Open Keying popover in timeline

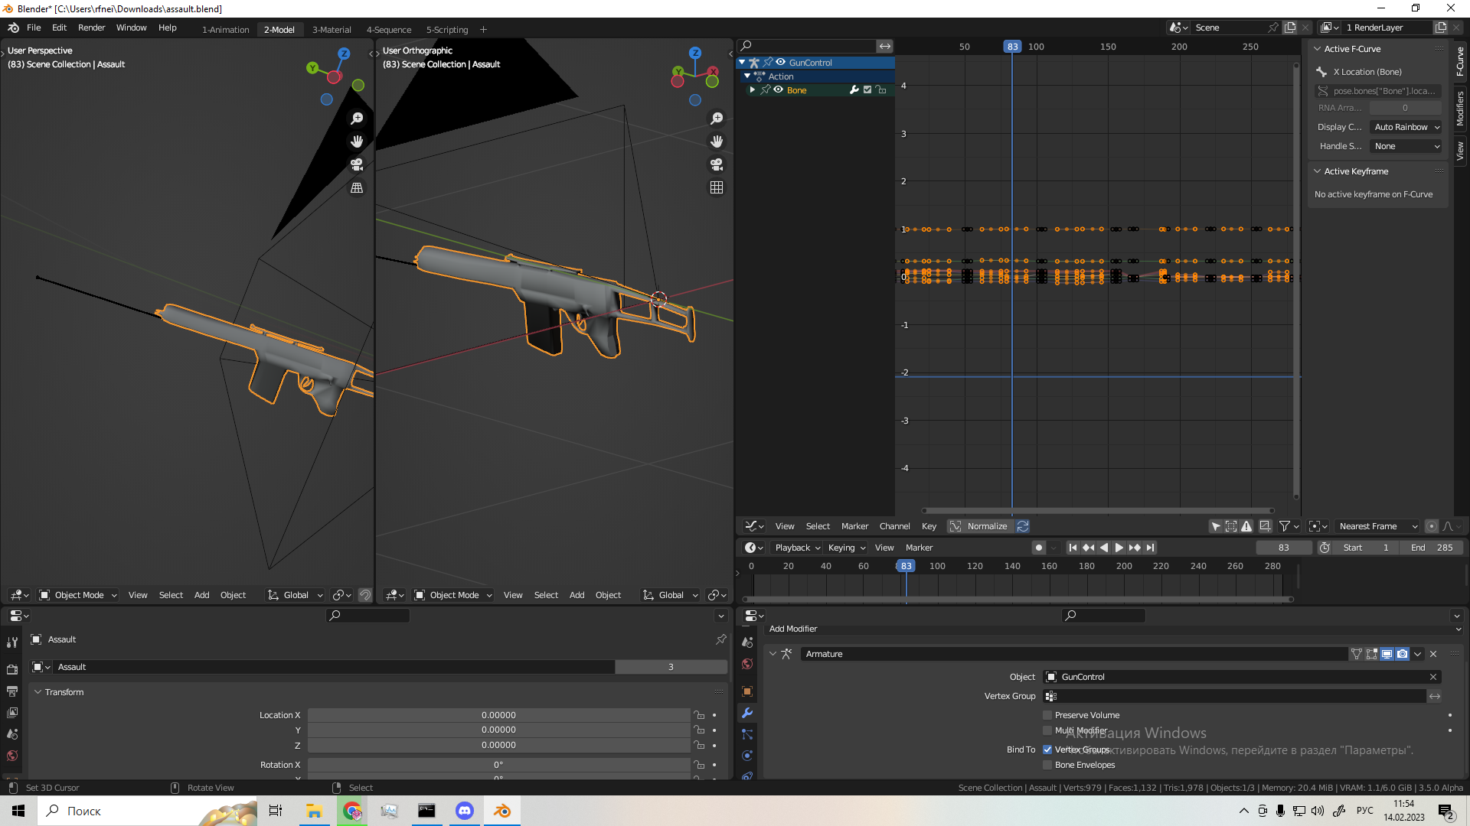[x=847, y=548]
